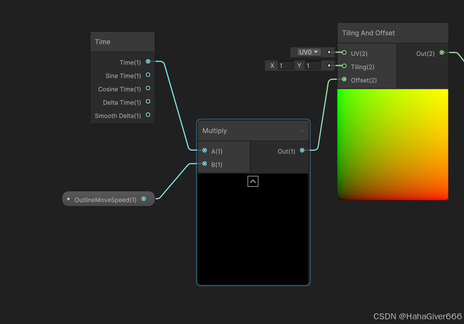Viewport: 464px width, 324px height.
Task: Click the Tiling(2) input port
Action: 343,66
